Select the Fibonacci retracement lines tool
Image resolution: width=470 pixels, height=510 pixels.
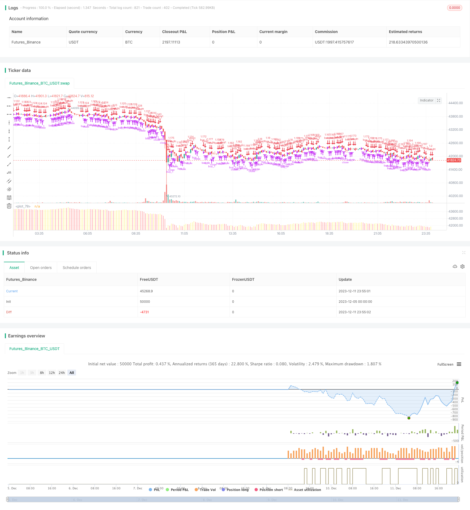tap(9, 198)
